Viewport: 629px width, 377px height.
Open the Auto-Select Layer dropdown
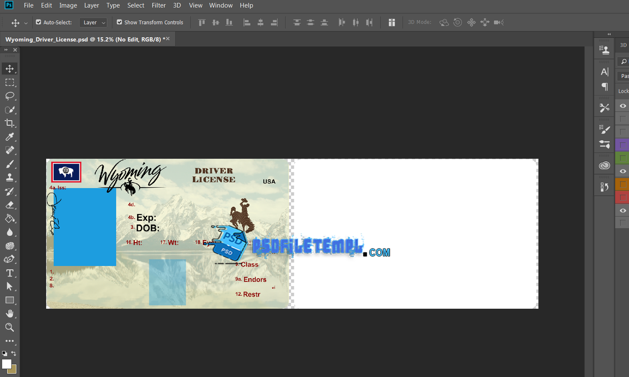click(93, 23)
